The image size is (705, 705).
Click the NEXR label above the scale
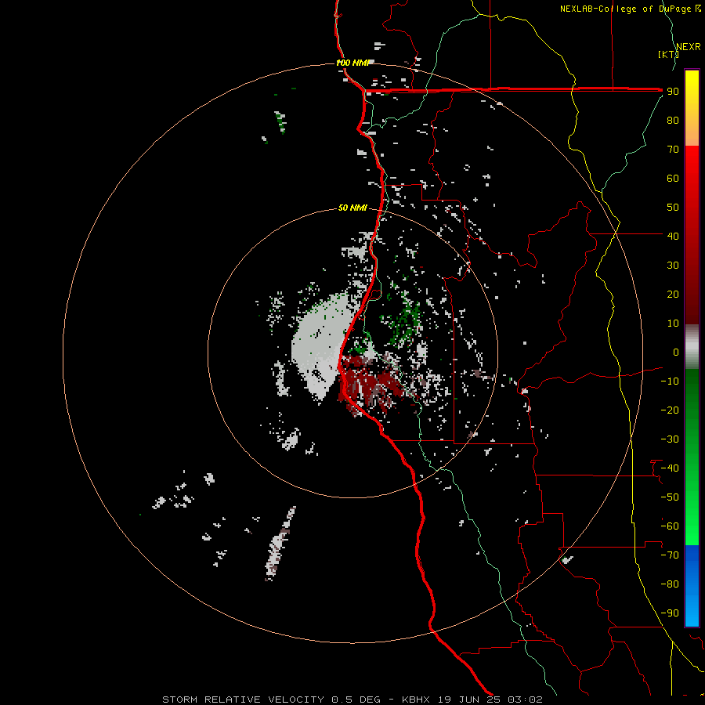(689, 47)
